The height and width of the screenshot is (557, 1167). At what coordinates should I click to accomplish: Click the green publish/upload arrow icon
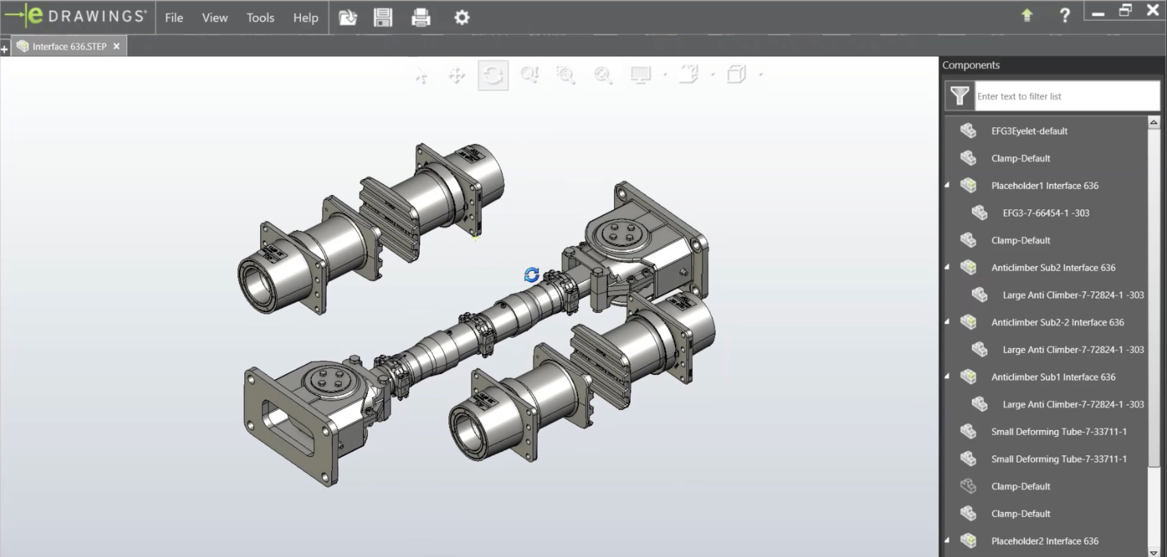tap(1027, 15)
